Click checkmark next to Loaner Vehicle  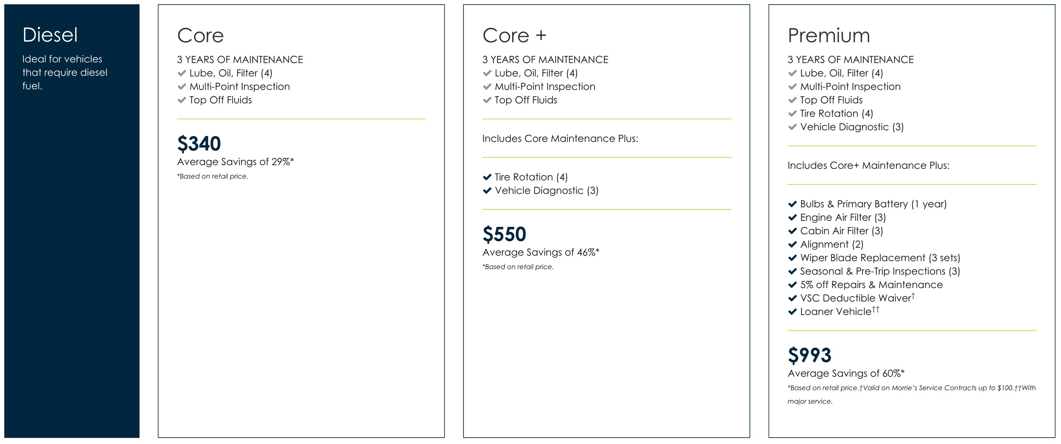pos(792,312)
